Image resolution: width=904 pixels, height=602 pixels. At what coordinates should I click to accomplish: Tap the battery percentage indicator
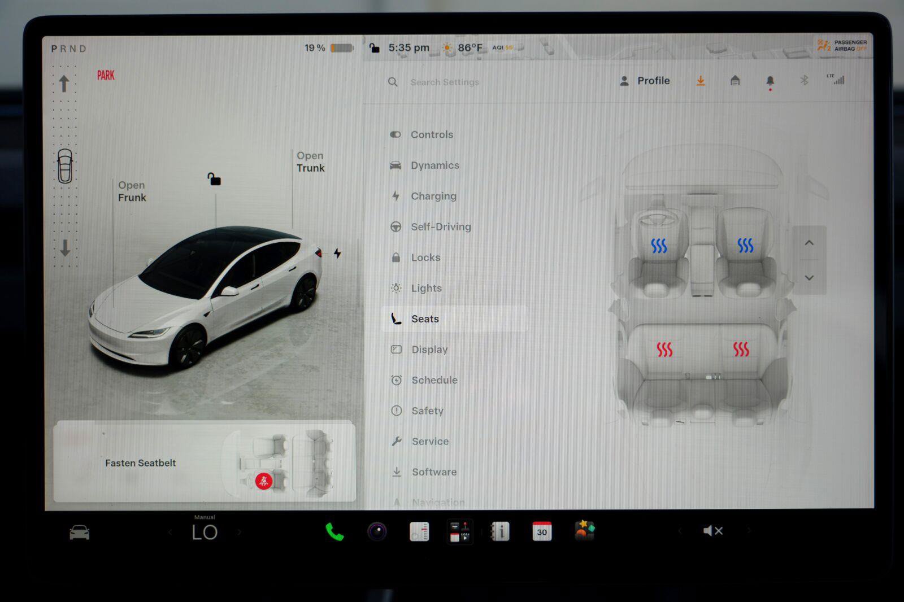pos(329,48)
